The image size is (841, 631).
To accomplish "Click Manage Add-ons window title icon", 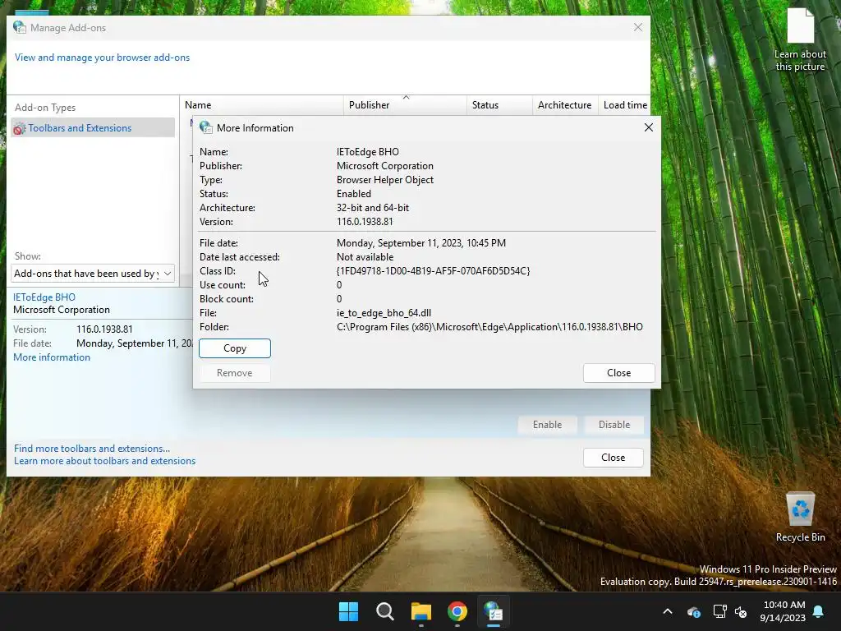I will pos(20,27).
